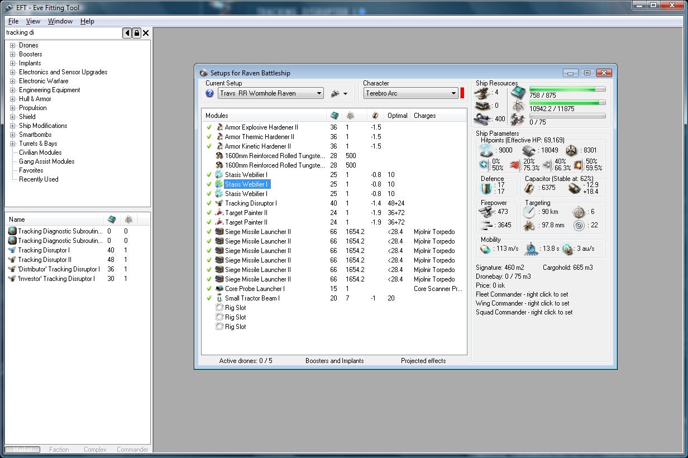
Task: Click the highlighted Stasis Webifier I module icon
Action: pos(219,184)
